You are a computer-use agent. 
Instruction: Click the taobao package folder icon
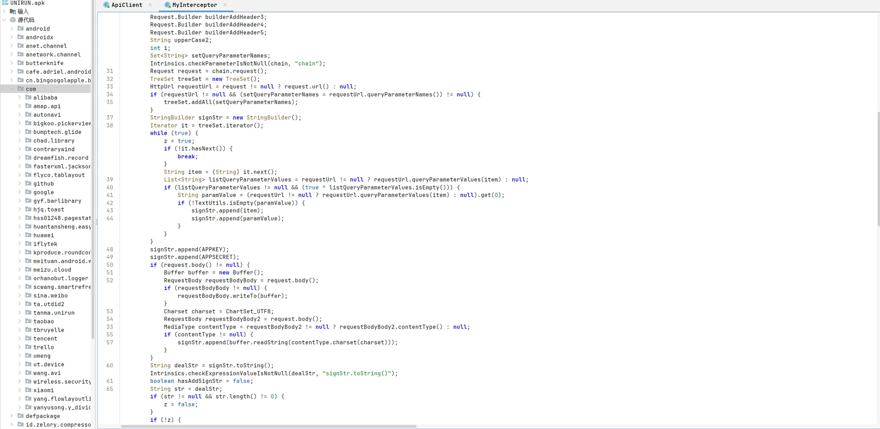coord(29,321)
